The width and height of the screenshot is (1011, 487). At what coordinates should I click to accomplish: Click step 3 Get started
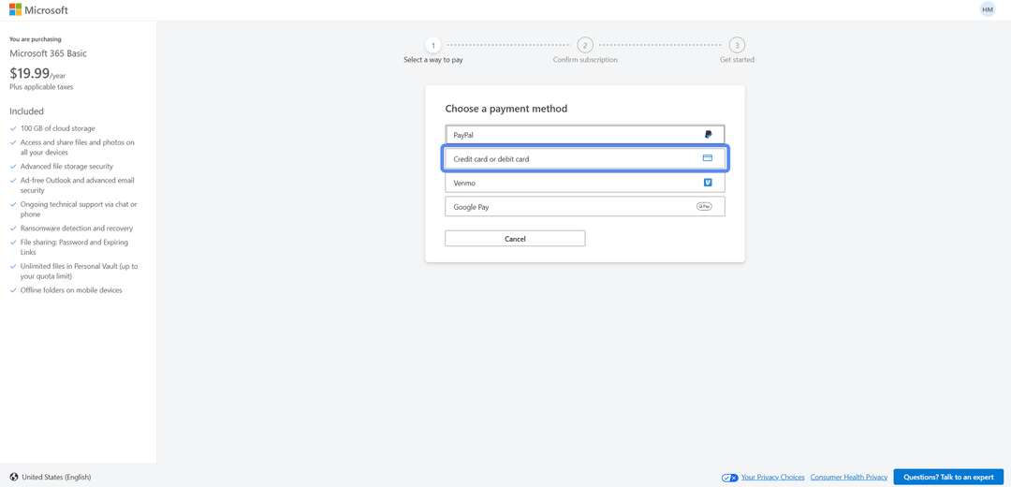737,51
